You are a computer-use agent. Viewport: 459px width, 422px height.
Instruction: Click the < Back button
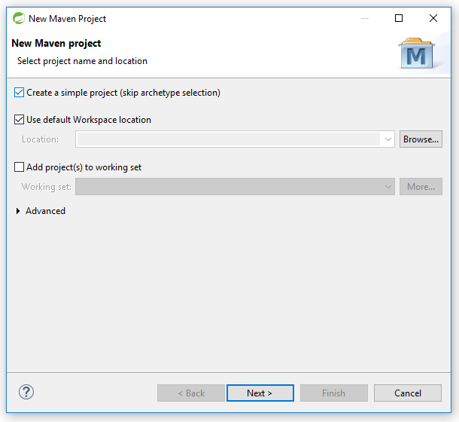coord(191,393)
